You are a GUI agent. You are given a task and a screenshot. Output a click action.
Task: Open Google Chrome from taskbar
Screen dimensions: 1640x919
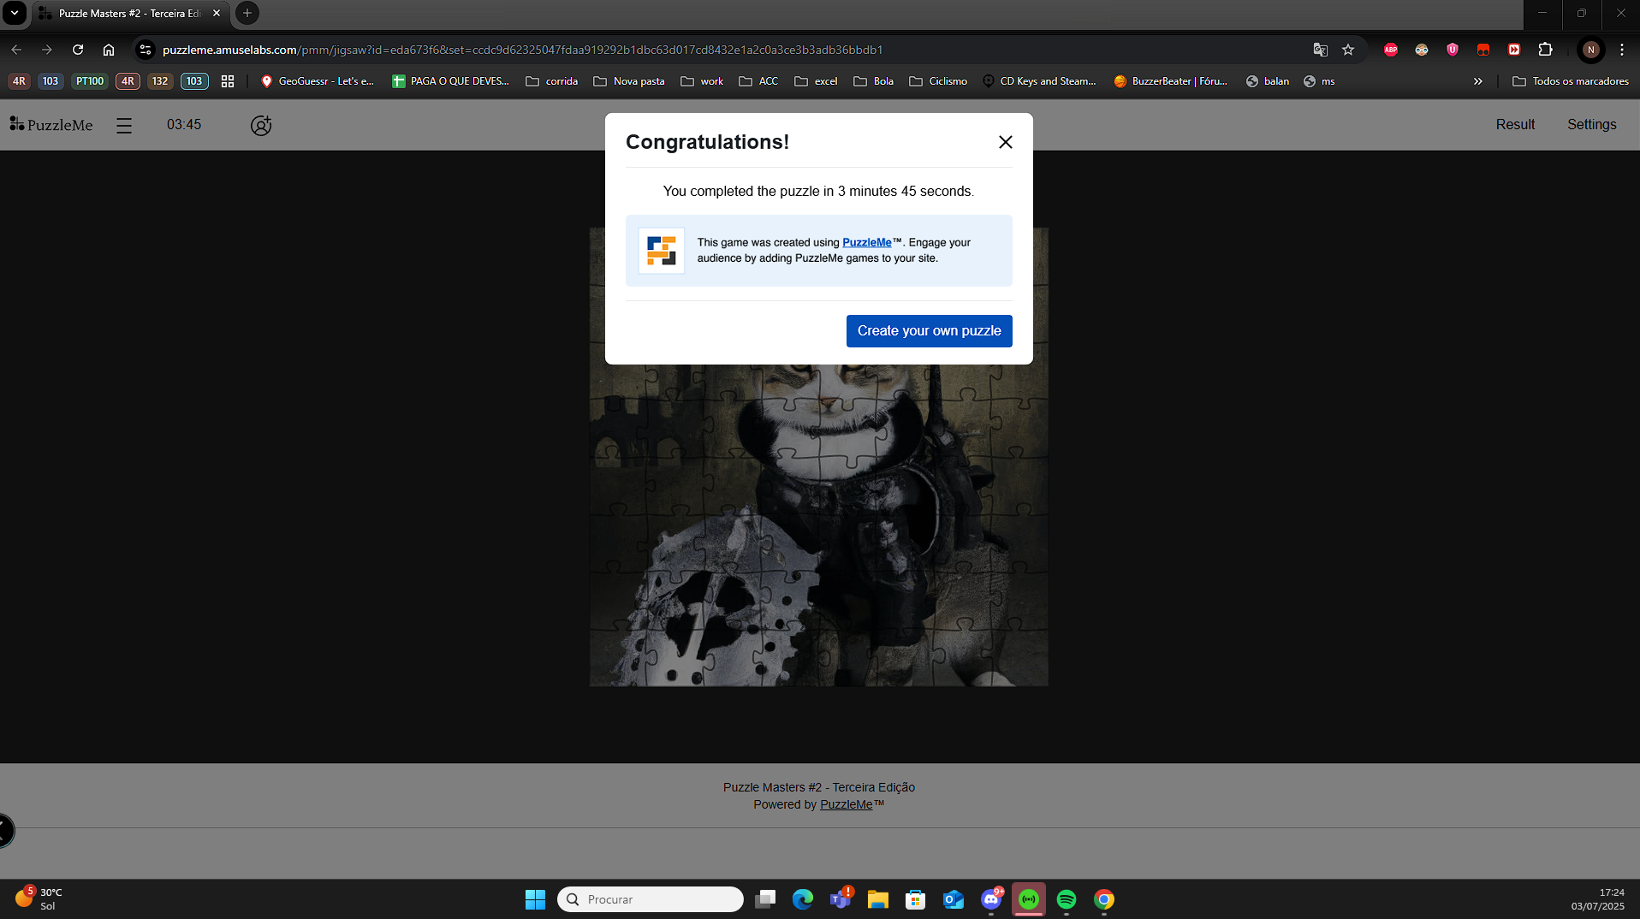pyautogui.click(x=1104, y=899)
